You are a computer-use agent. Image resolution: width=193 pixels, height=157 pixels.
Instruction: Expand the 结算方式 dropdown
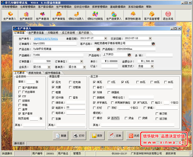152,66
